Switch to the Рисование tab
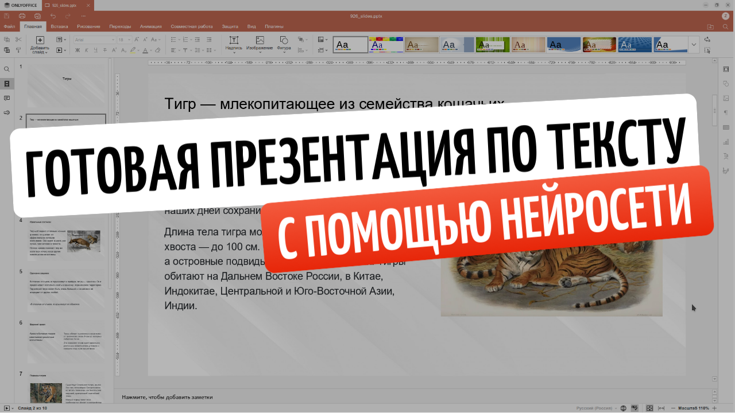The height and width of the screenshot is (413, 735). tap(88, 26)
